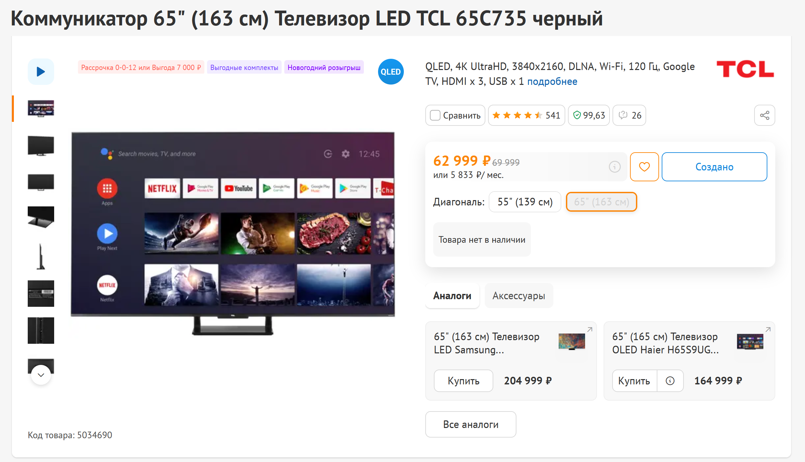Click the reliability shield rating 99,63
The width and height of the screenshot is (805, 462).
tap(589, 115)
